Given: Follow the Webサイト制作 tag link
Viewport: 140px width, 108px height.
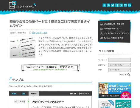Looking at the screenshot, I should point(41,33).
